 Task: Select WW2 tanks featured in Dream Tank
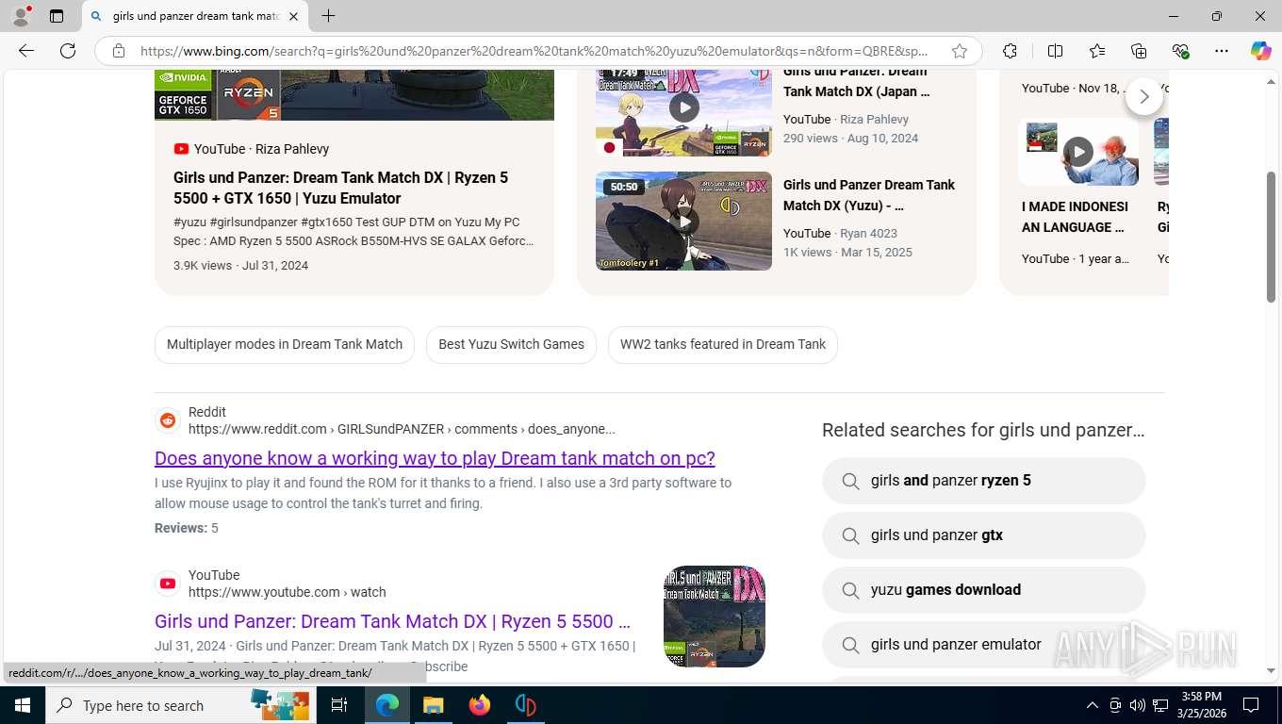point(723,344)
